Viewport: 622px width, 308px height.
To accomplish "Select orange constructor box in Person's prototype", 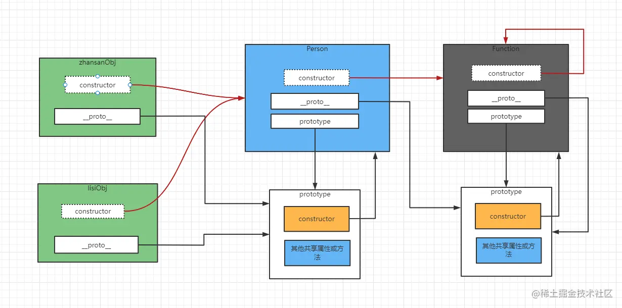I will pos(317,219).
